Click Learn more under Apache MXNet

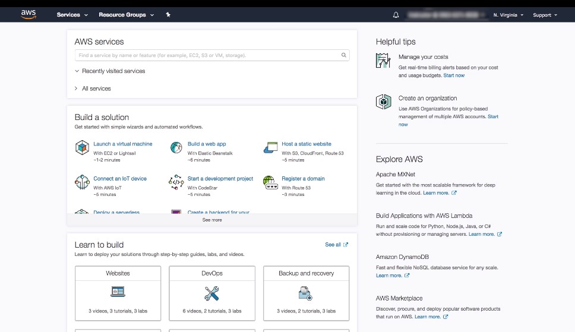(x=436, y=193)
